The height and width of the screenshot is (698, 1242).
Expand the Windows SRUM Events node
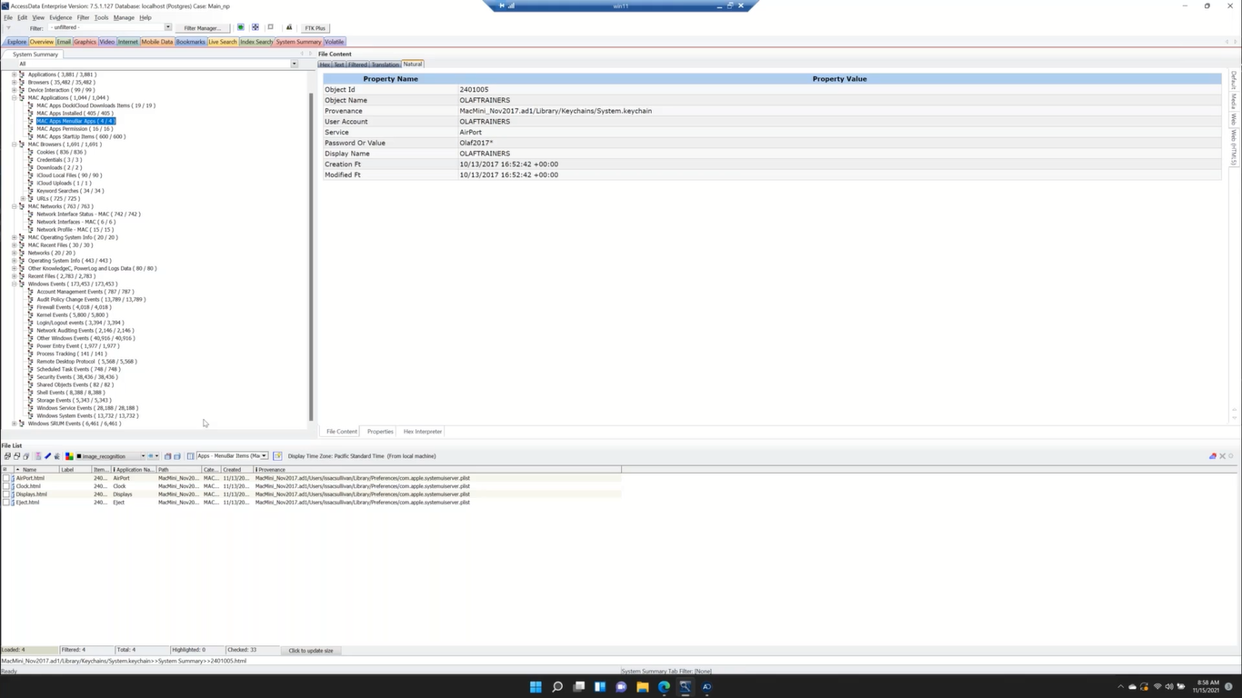coord(14,424)
